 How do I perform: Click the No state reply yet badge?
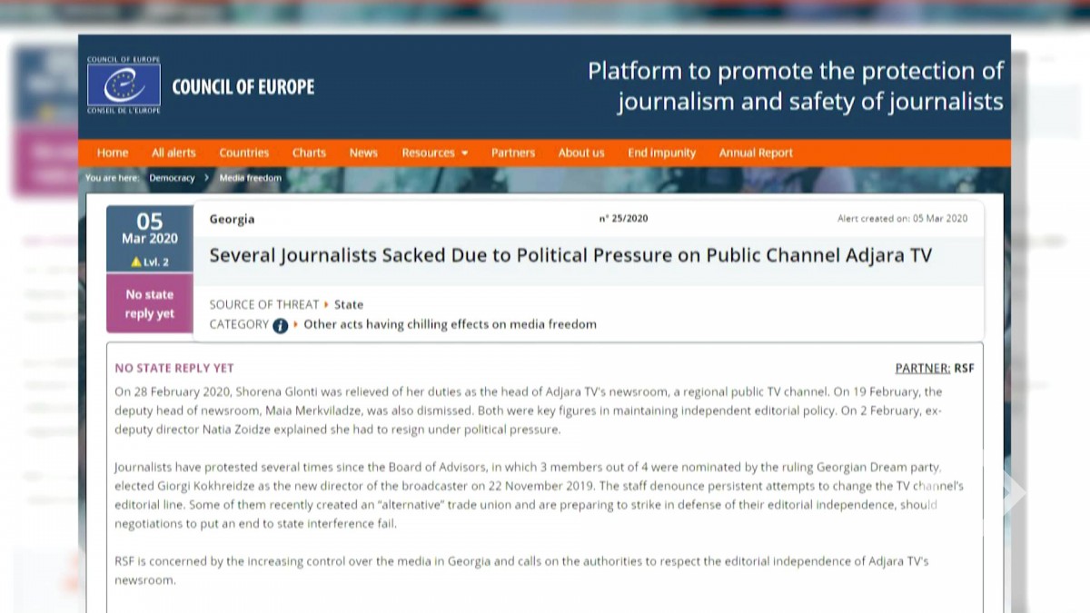[149, 304]
